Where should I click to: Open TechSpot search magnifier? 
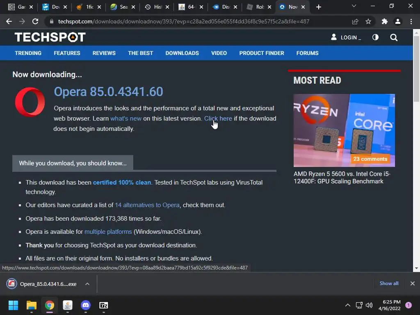[x=394, y=37]
